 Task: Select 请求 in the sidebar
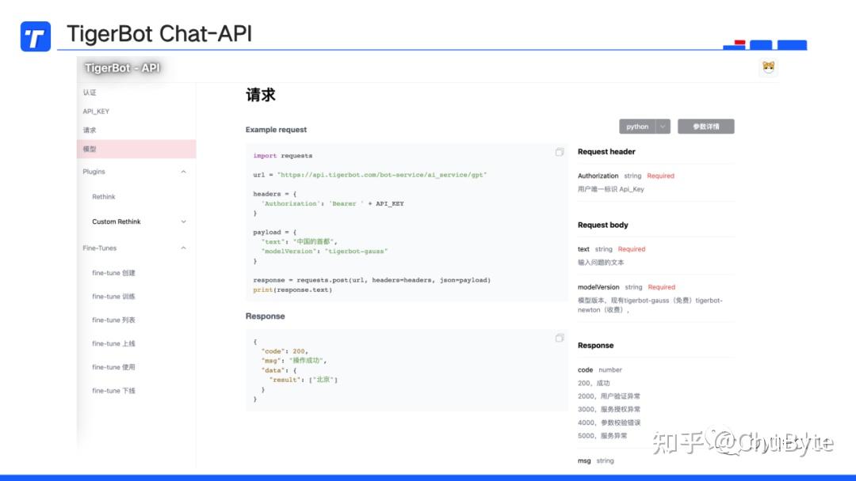point(90,131)
